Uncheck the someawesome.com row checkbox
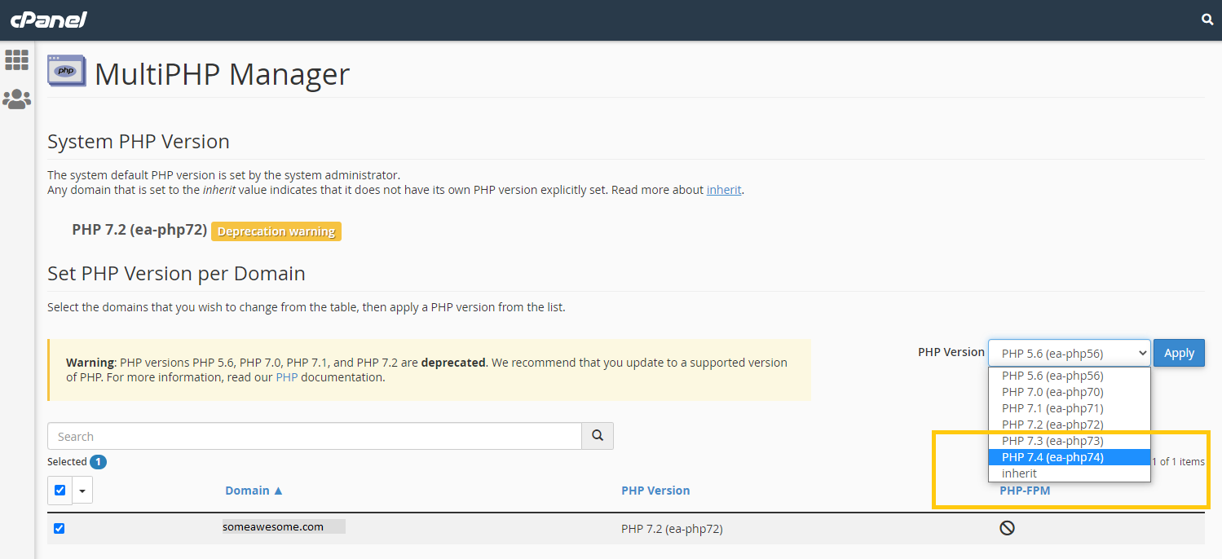The image size is (1222, 559). click(59, 529)
